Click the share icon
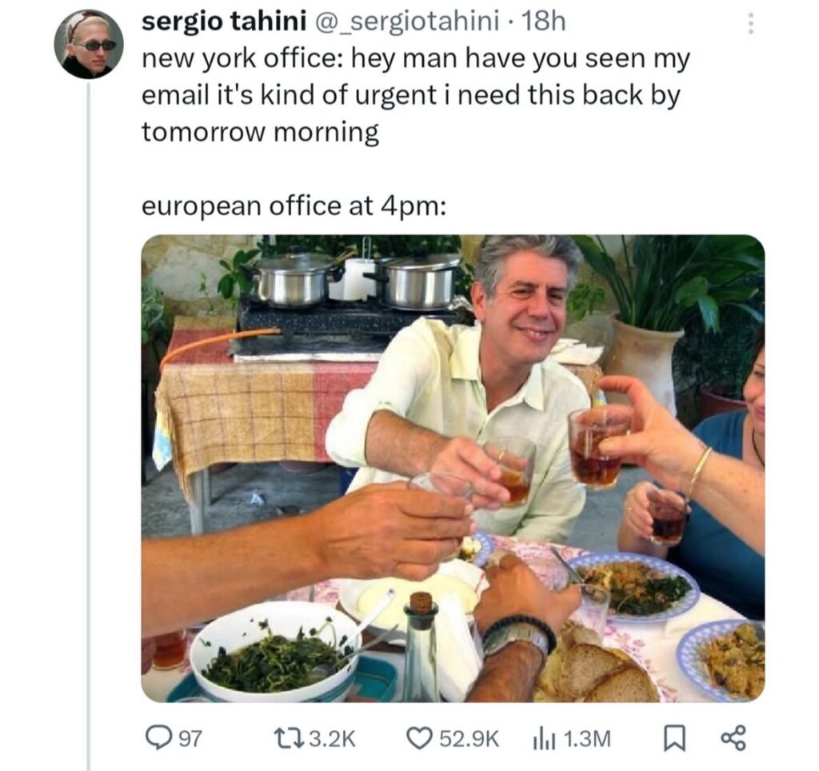 coord(733,737)
